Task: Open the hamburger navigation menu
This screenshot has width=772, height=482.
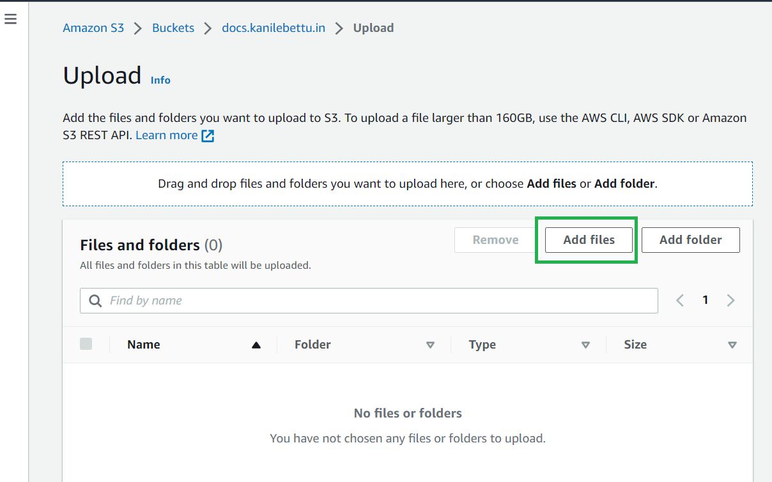Action: tap(10, 19)
